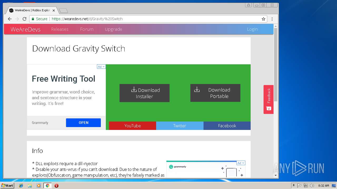The width and height of the screenshot is (337, 189).
Task: Bookmark this page with the star icon
Action: tap(263, 19)
